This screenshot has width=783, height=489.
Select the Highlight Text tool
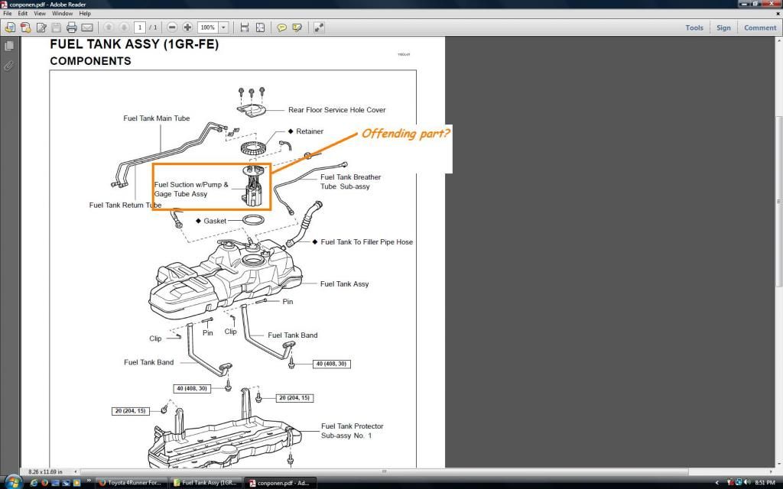[x=296, y=27]
